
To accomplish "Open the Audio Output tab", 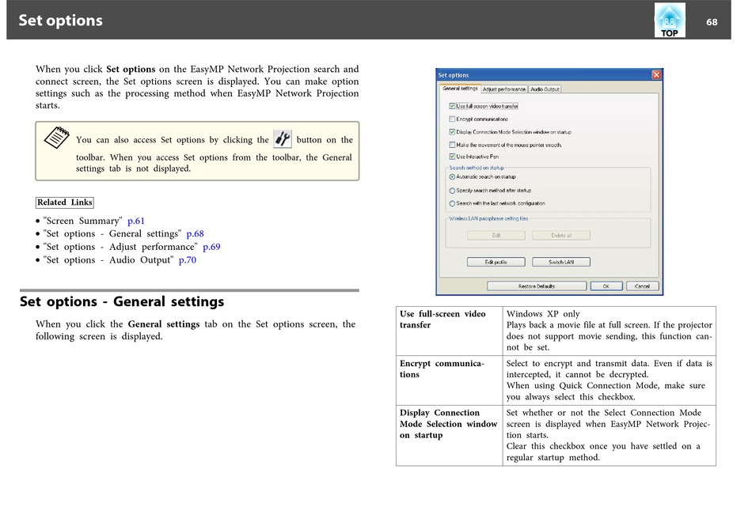I will click(545, 89).
